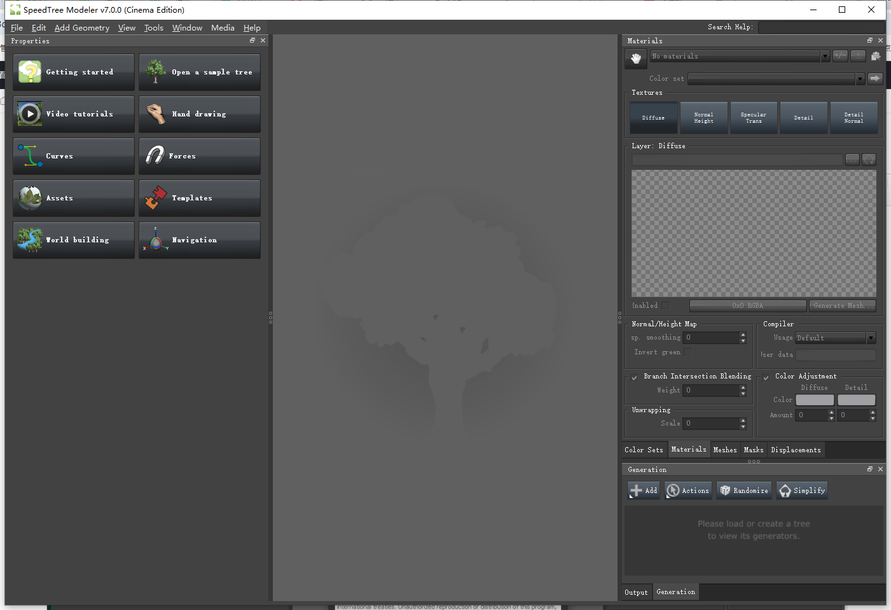The image size is (891, 610).
Task: Open the Curves help topic
Action: coord(74,156)
